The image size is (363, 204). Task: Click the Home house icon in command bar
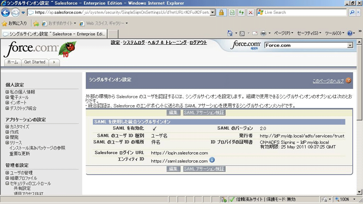(x=230, y=33)
